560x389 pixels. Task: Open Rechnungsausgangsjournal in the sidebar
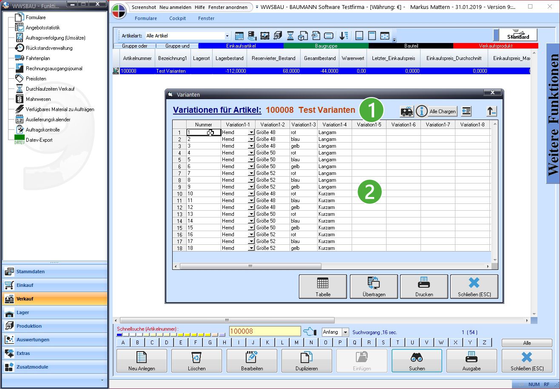pyautogui.click(x=54, y=69)
